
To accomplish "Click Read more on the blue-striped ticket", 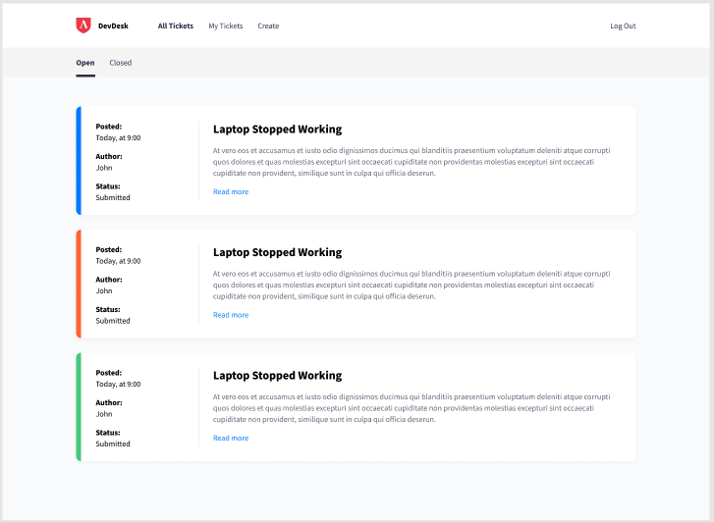I will click(231, 191).
